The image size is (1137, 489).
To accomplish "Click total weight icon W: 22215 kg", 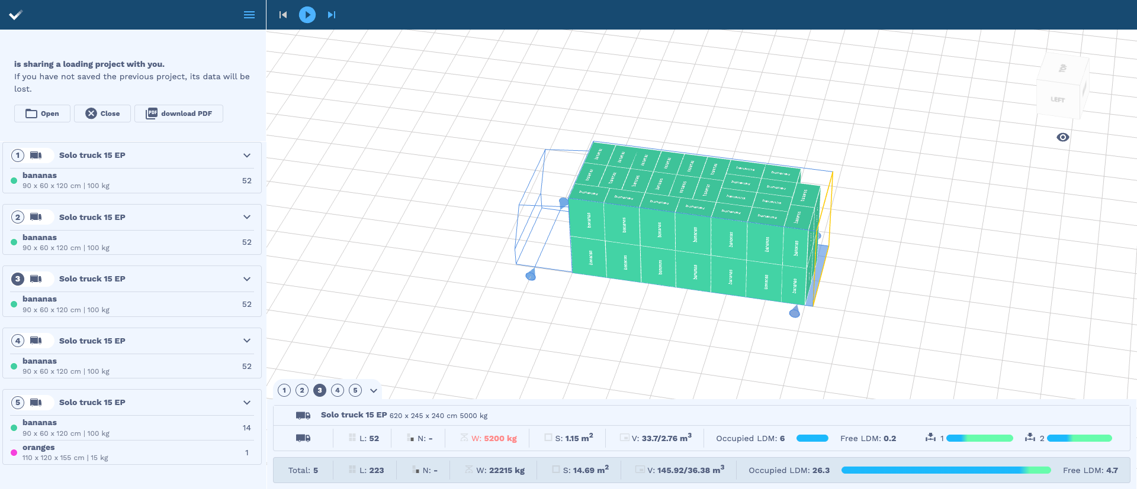I will (469, 470).
